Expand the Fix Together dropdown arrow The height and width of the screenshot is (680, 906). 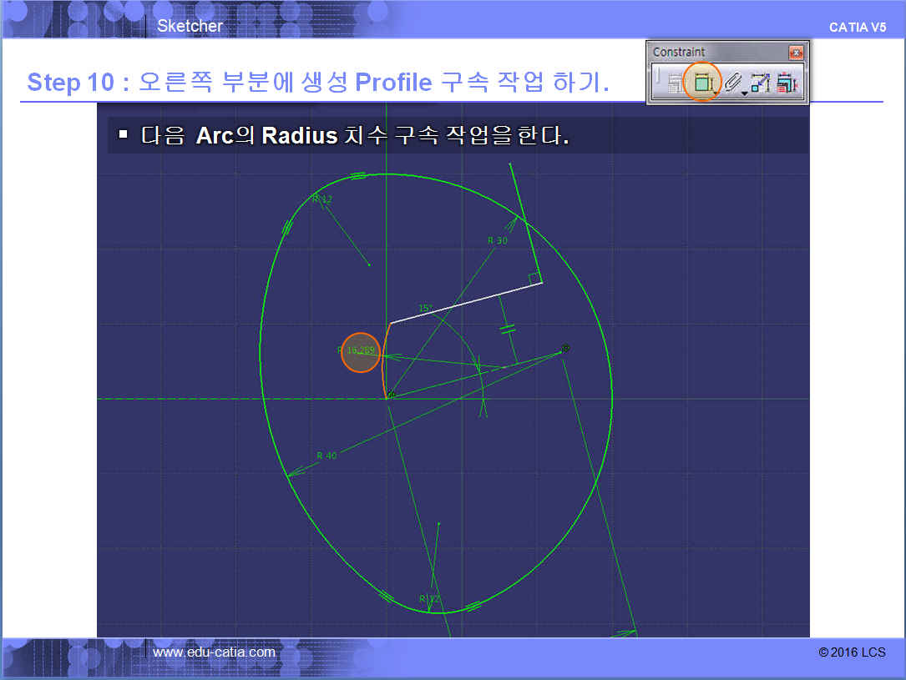click(x=744, y=92)
